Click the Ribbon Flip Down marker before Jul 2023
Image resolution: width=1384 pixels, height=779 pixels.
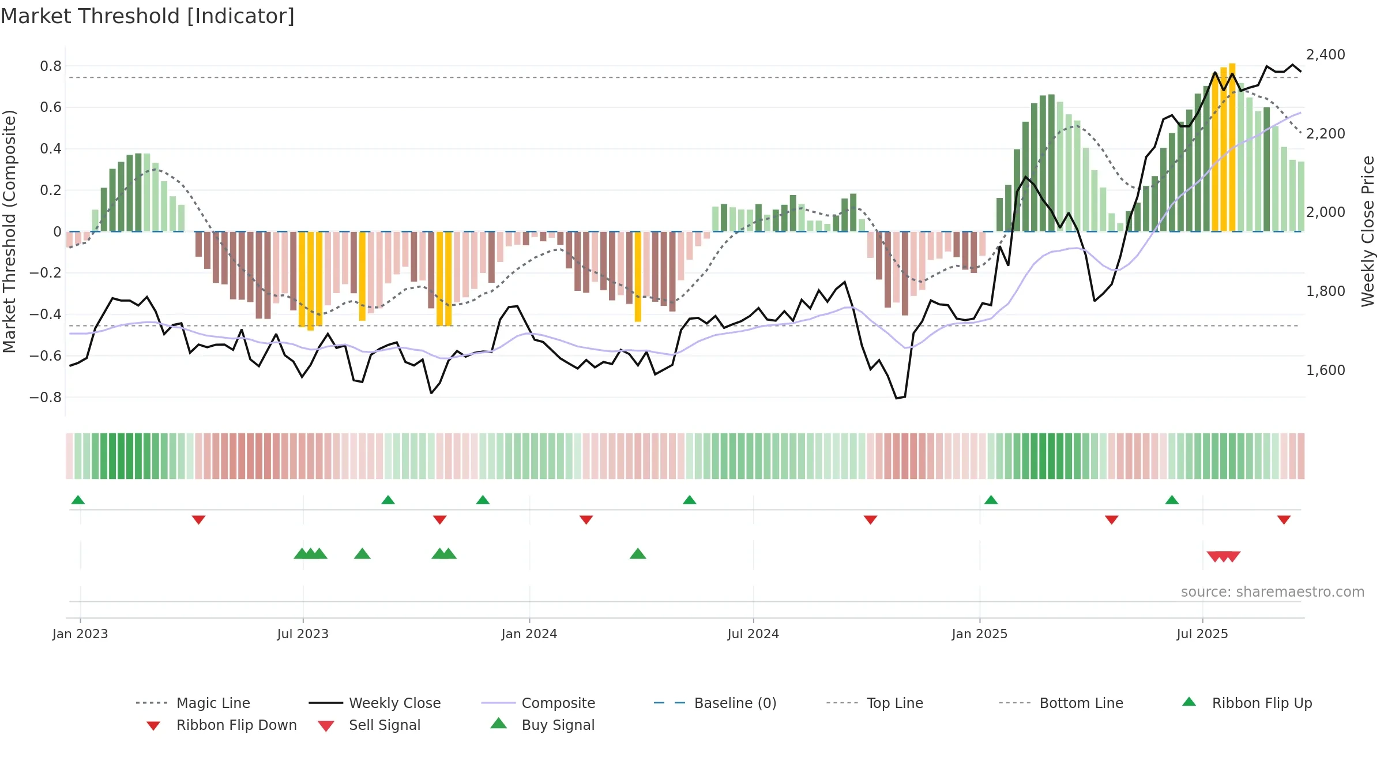point(198,520)
